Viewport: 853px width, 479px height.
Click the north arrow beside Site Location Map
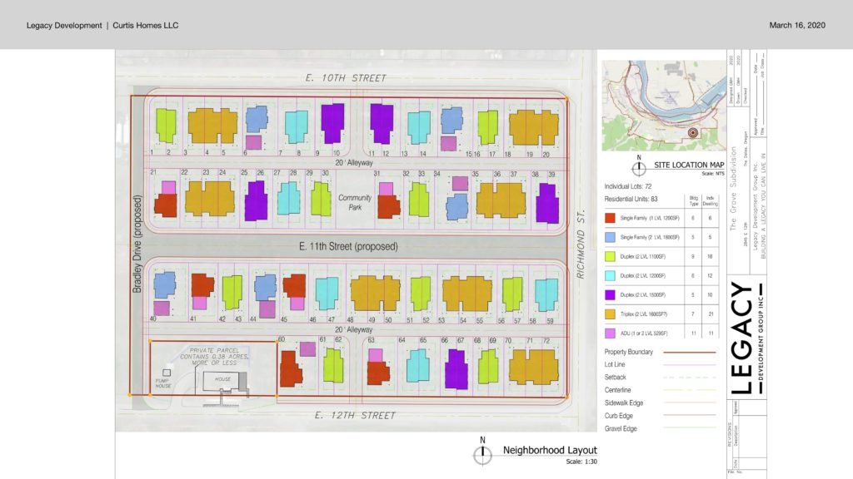point(639,168)
